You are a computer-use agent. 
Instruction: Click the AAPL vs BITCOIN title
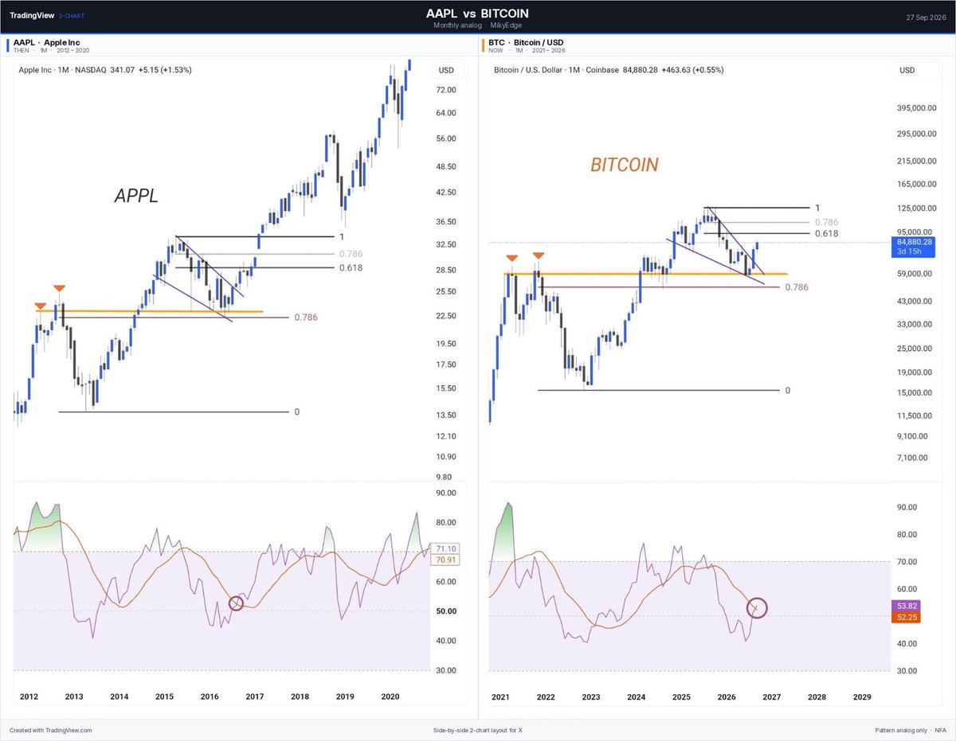click(477, 14)
